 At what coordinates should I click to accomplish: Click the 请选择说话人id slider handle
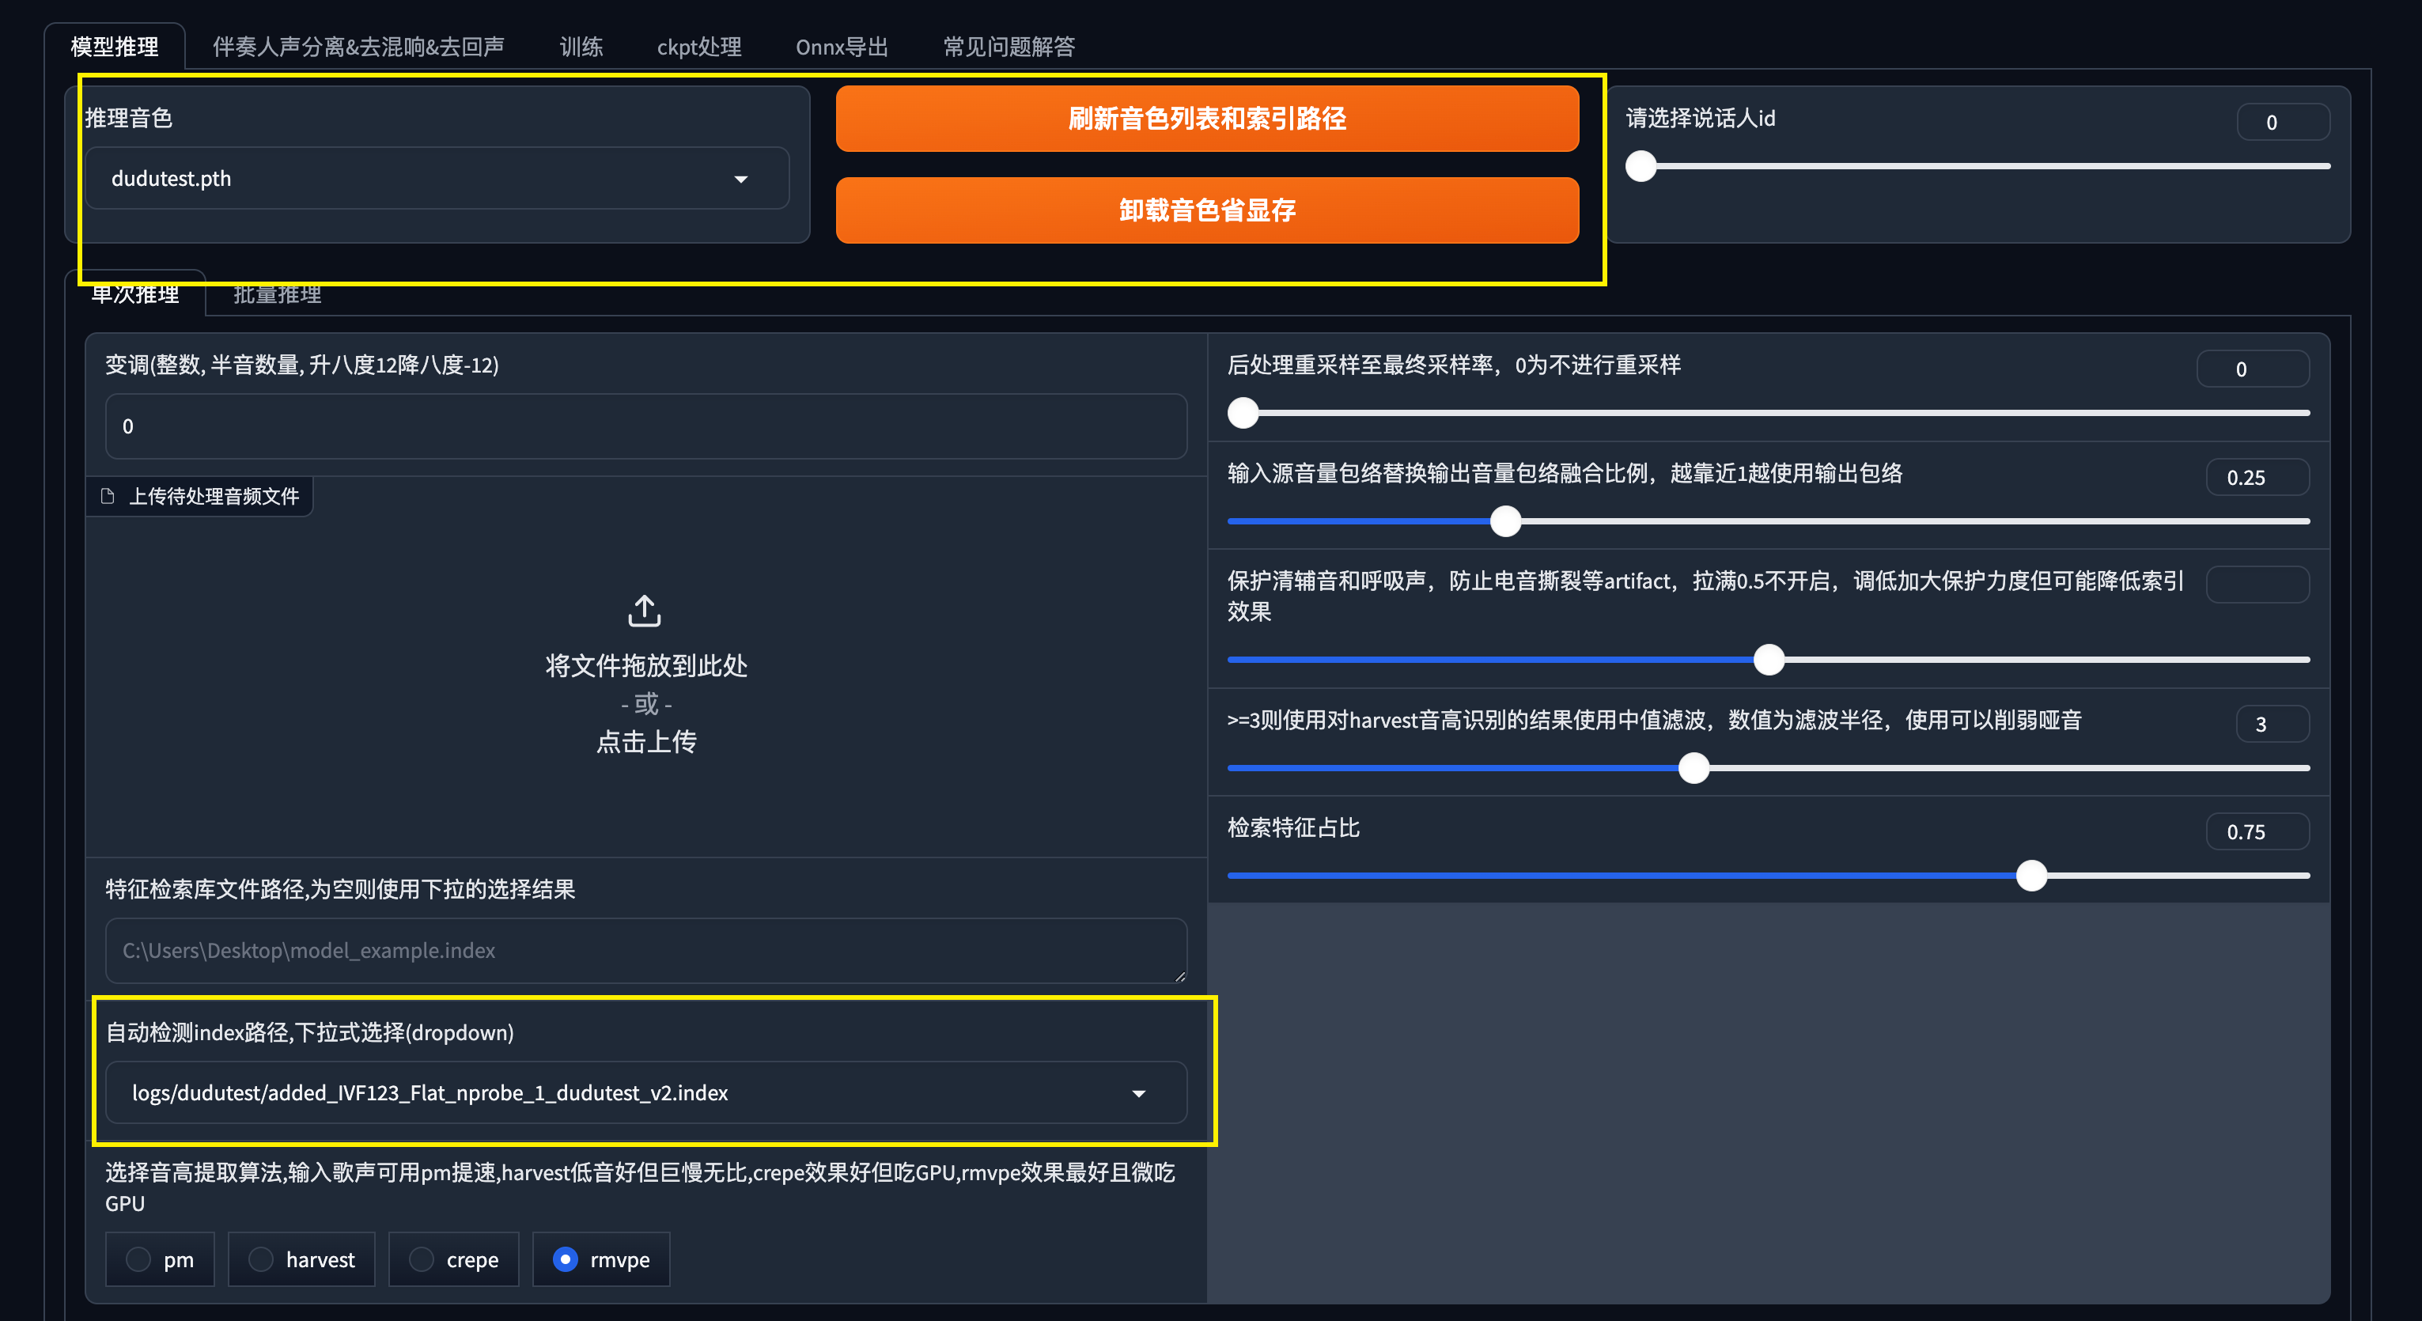pyautogui.click(x=1641, y=166)
